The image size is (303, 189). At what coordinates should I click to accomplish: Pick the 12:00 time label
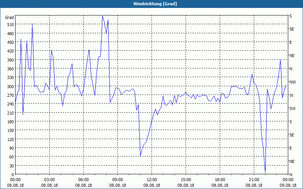[x=152, y=180]
